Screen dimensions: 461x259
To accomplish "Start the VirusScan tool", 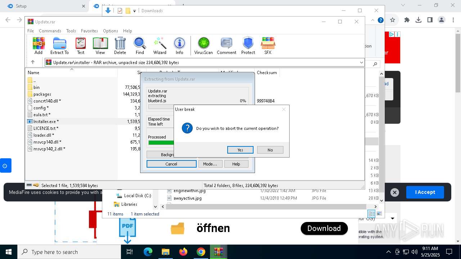I will pyautogui.click(x=203, y=46).
